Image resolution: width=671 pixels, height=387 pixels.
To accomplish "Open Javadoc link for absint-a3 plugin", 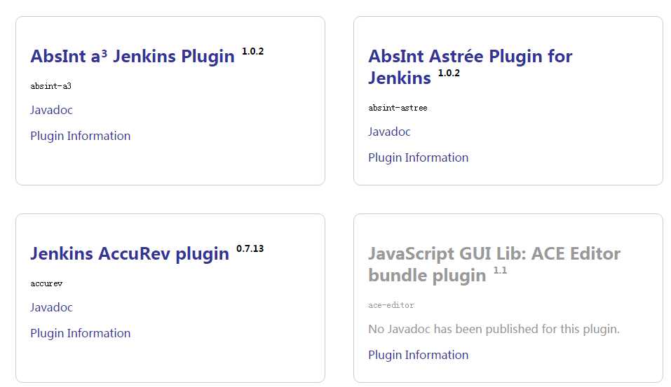I will 51,110.
